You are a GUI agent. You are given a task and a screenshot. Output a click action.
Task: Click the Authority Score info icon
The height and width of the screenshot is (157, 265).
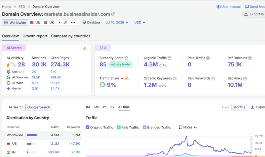click(126, 58)
